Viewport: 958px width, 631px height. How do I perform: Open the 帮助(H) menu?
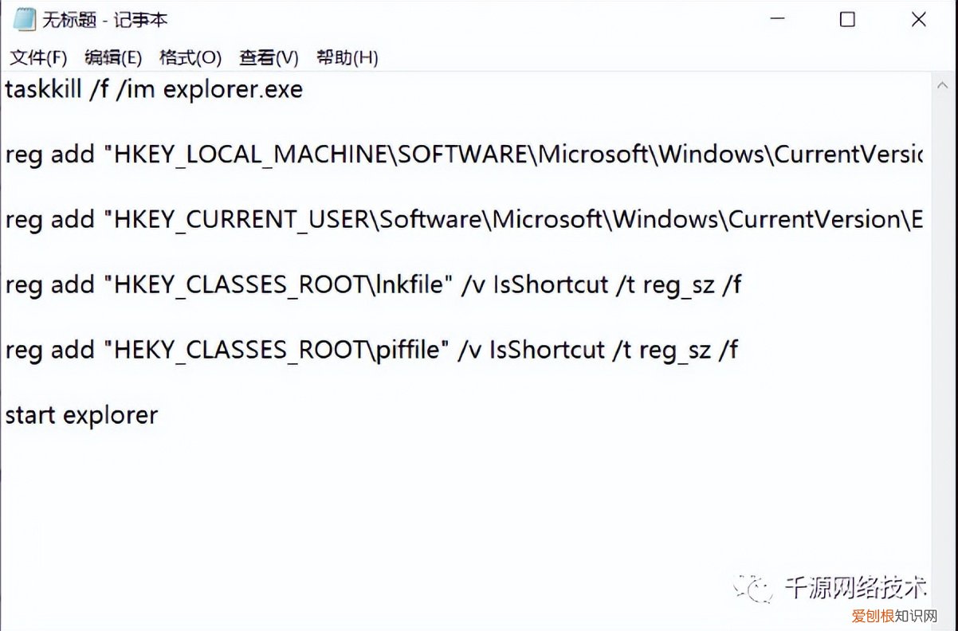[x=347, y=57]
